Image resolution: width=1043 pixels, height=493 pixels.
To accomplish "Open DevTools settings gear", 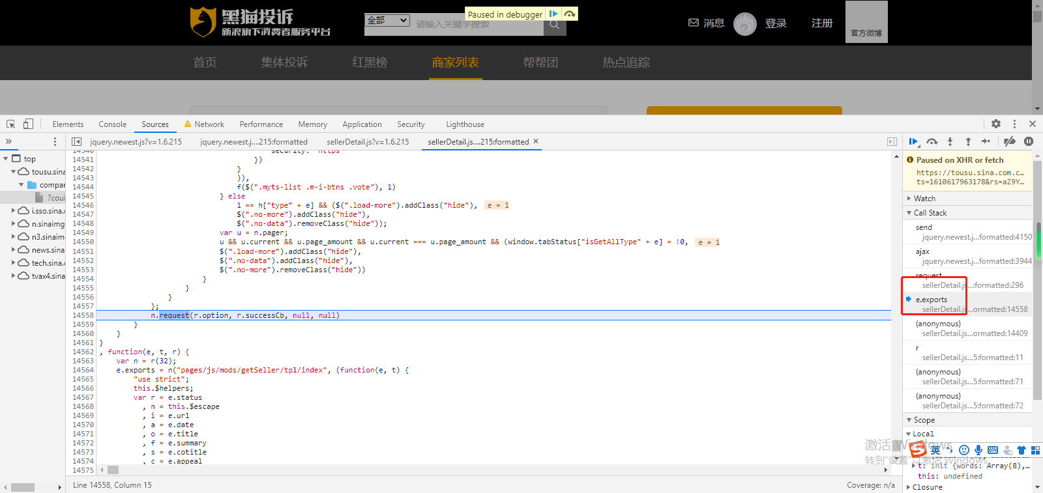I will (x=996, y=124).
